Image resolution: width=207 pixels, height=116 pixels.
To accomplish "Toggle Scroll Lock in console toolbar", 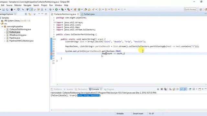I will click(174, 89).
